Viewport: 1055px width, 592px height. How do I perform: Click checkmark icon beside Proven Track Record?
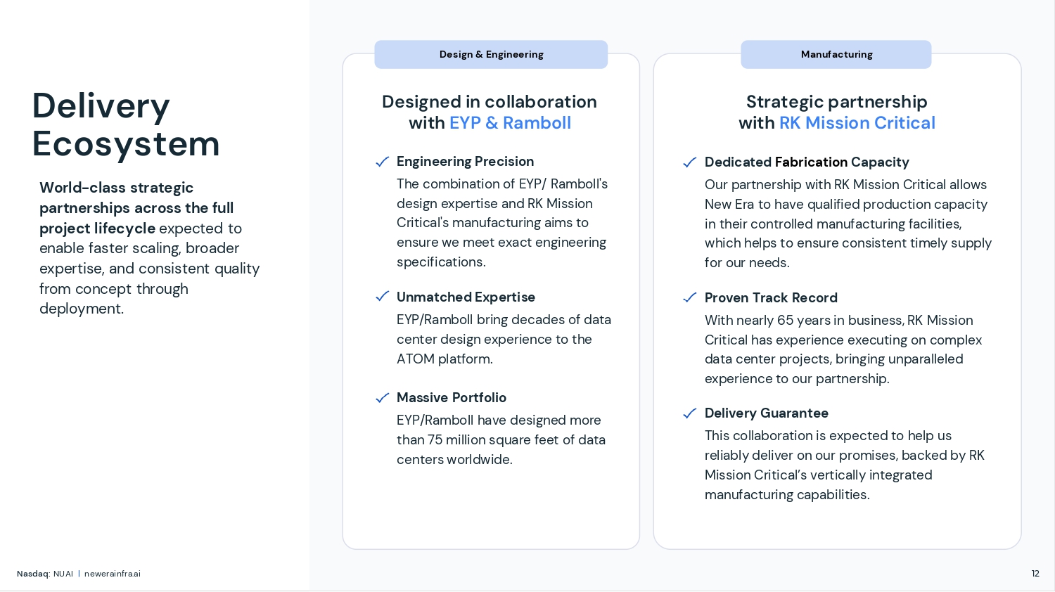pos(689,297)
